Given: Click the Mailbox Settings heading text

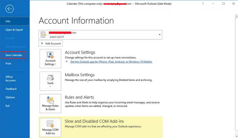Looking at the screenshot, I should [80, 75].
